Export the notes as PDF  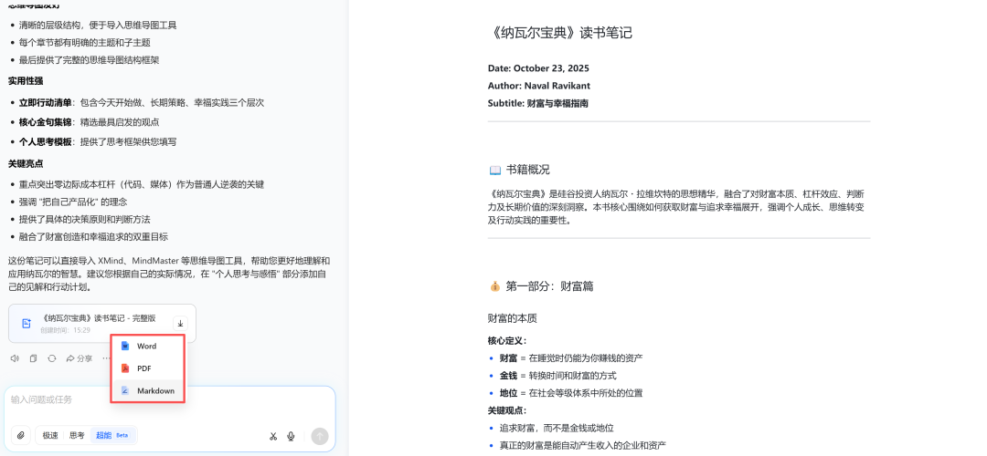[147, 368]
